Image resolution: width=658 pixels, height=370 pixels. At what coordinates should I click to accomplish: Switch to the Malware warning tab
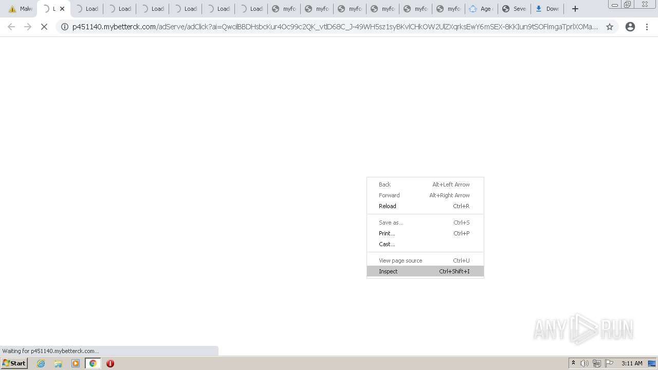(x=20, y=9)
